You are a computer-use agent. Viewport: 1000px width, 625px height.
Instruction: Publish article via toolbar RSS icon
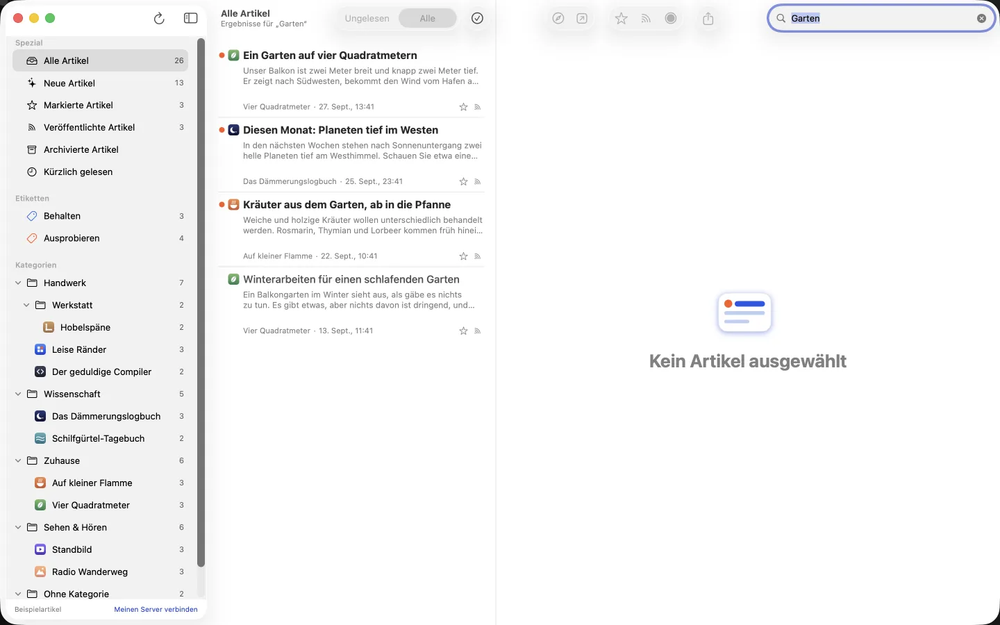click(x=646, y=19)
